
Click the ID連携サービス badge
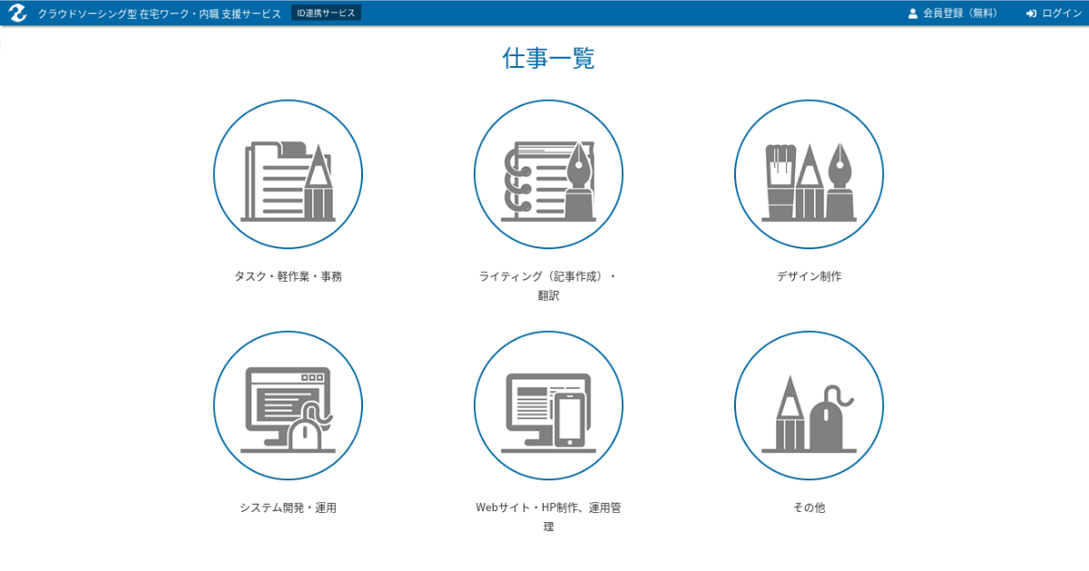(x=327, y=14)
